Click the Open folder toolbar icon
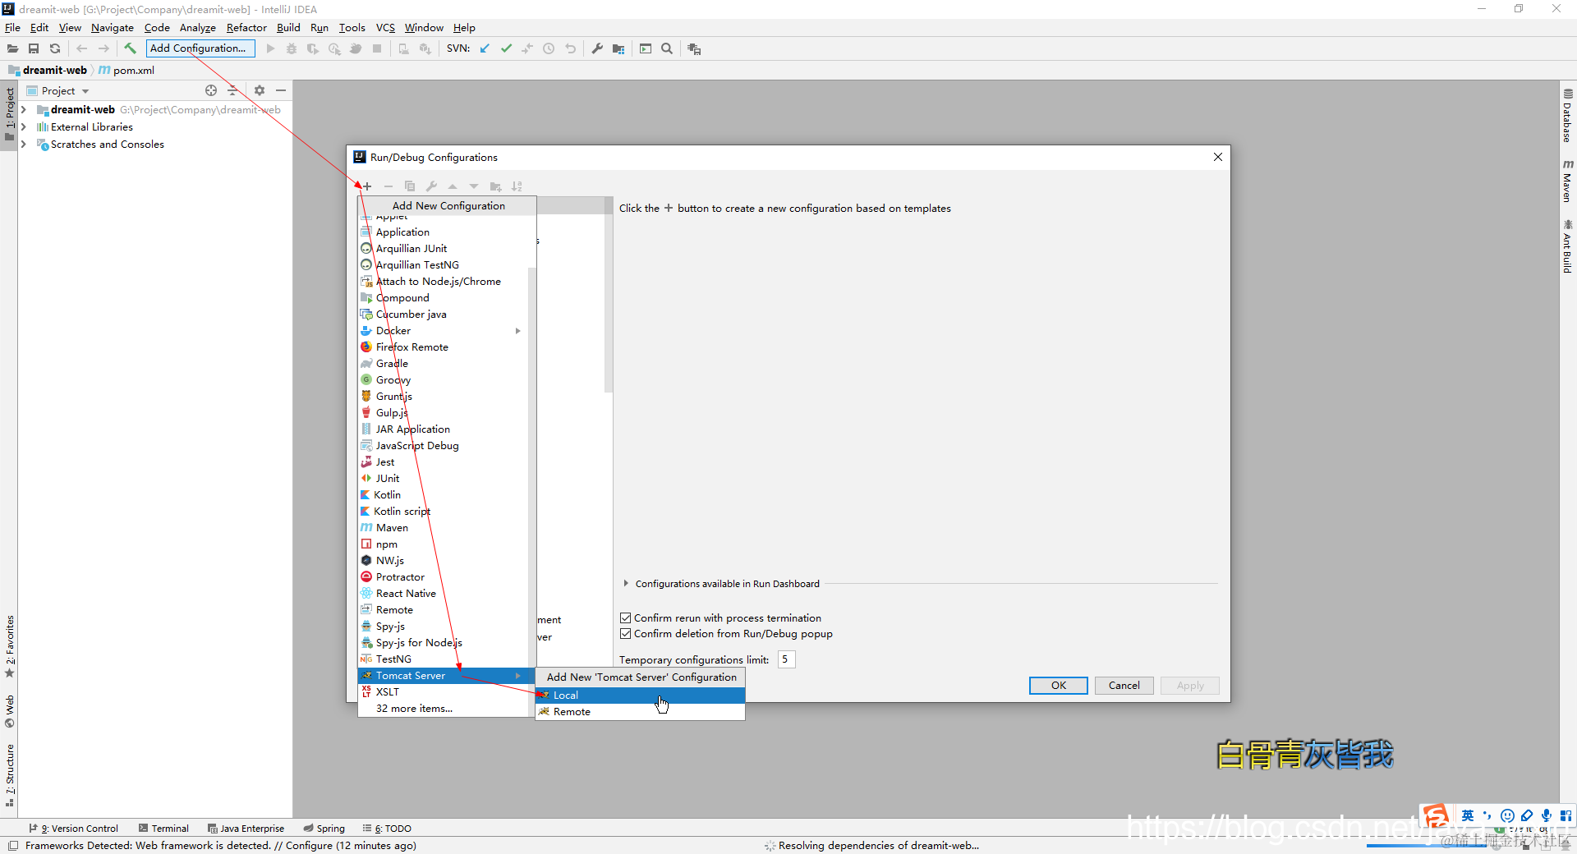 point(13,48)
